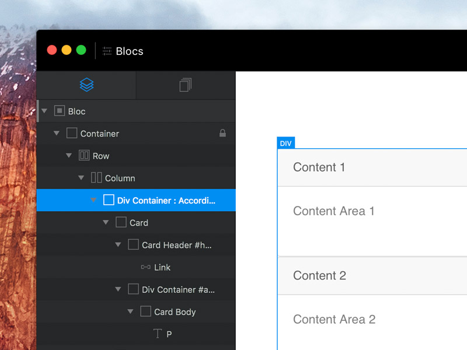
Task: Click the Row layer's two-column icon
Action: tap(84, 155)
